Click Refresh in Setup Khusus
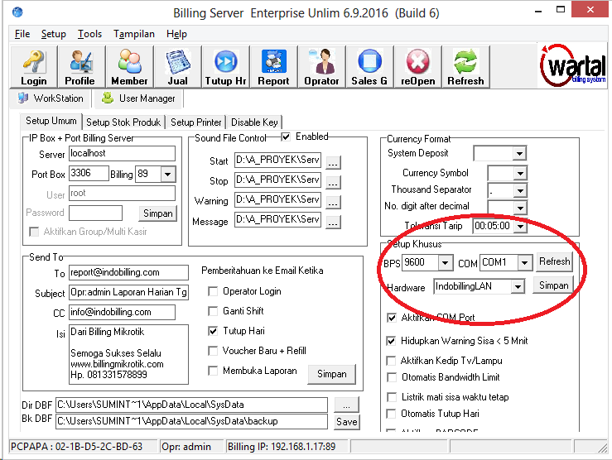 tap(554, 261)
